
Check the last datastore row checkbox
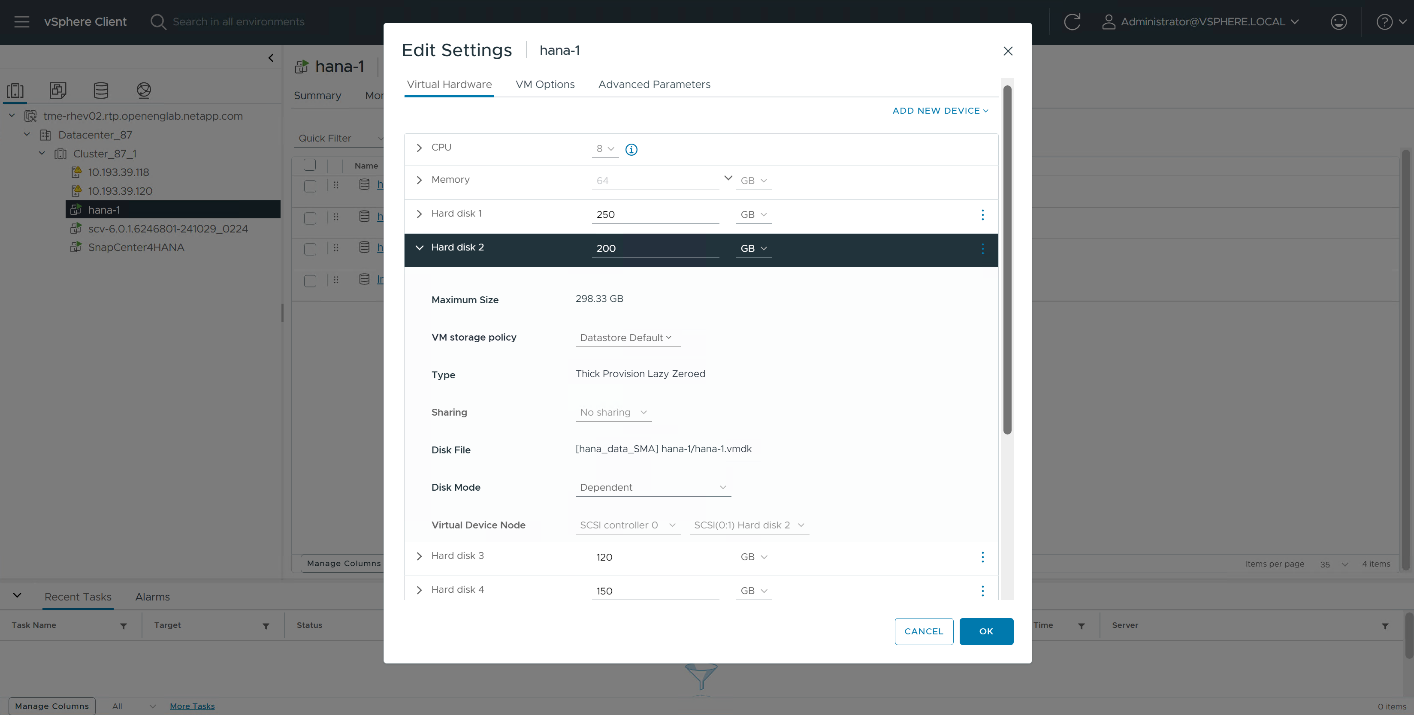pos(310,281)
